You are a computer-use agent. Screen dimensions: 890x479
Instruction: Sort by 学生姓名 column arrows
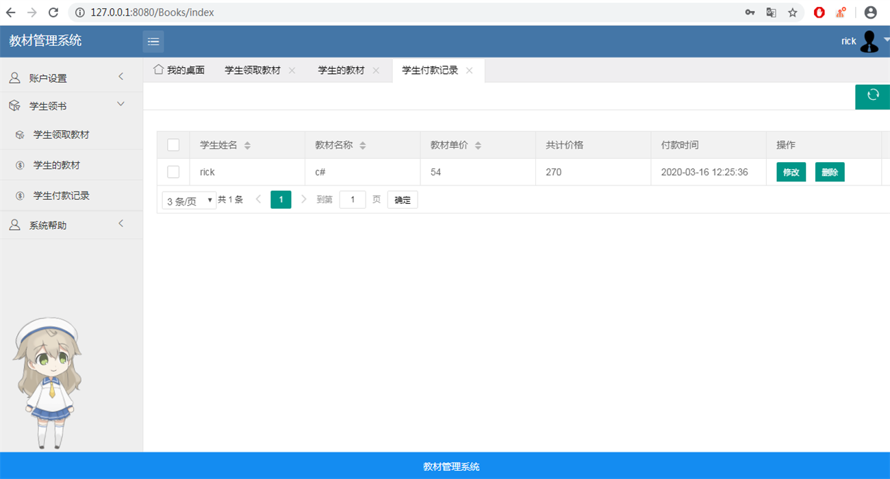point(248,146)
